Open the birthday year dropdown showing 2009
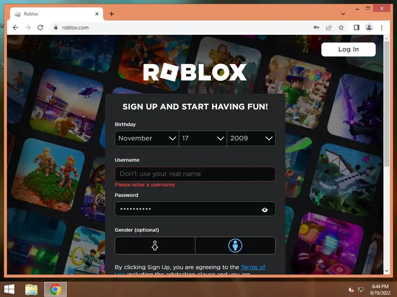The height and width of the screenshot is (297, 397). click(251, 138)
